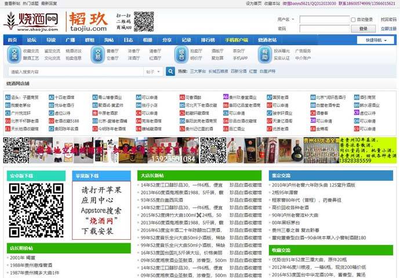Viewport: 400px width, 278px height.
Task: Open shop slot C9 purple badge
Action: coord(357,112)
